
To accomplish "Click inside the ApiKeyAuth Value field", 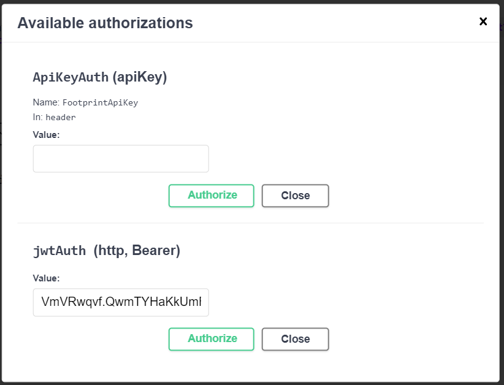I will tap(120, 158).
